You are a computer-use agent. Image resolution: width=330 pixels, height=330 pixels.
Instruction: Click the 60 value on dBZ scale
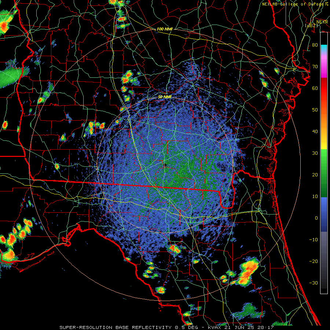315,88
